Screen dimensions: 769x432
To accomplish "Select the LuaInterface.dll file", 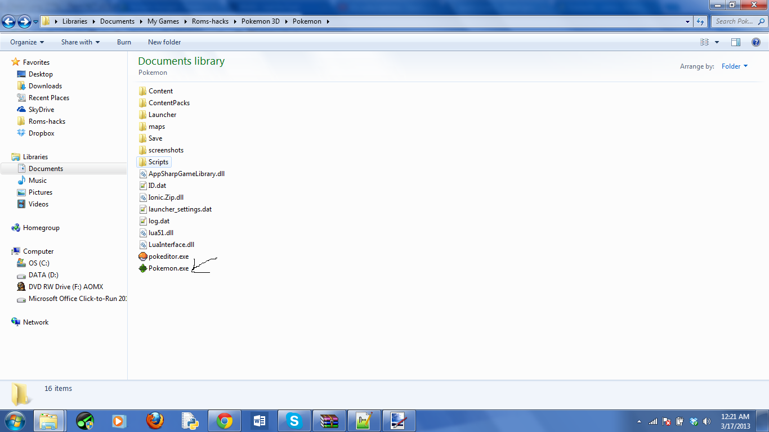I will point(167,245).
